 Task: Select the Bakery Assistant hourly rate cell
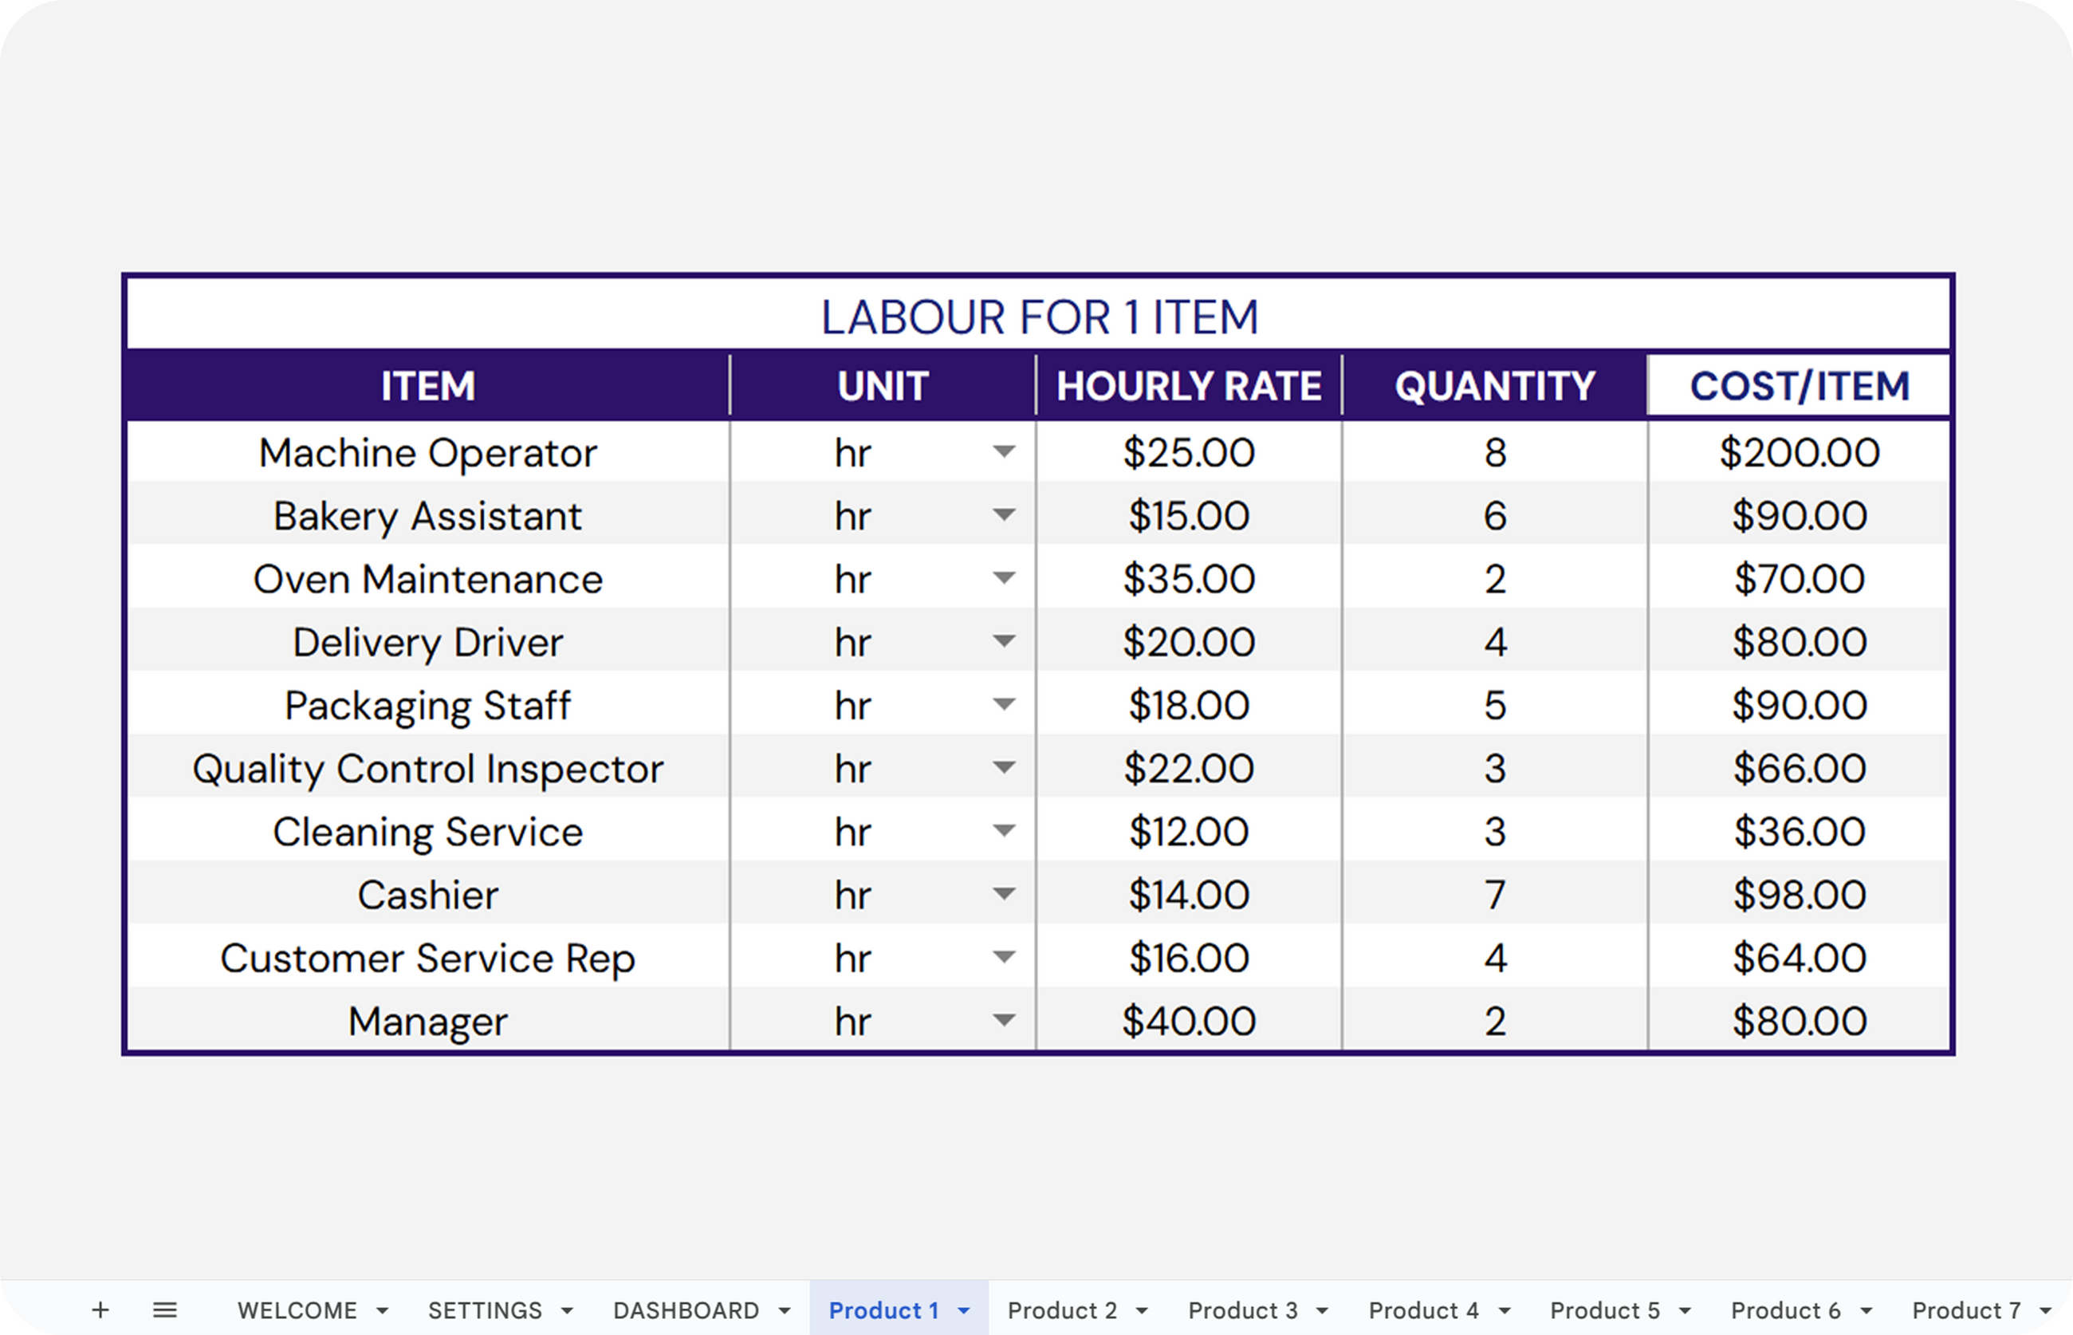click(1188, 516)
